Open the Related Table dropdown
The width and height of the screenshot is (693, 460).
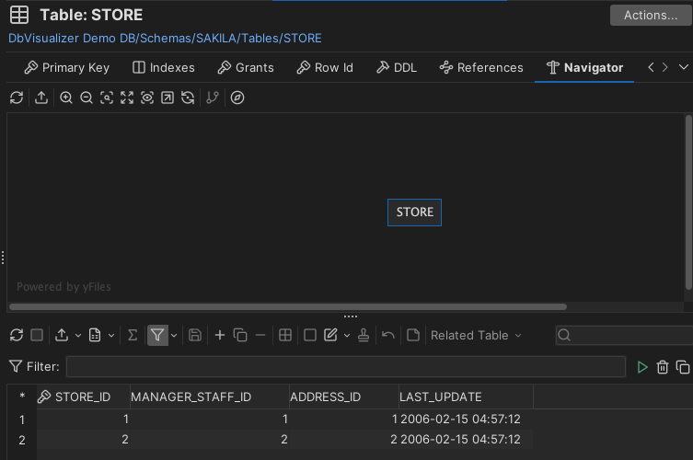tap(476, 336)
